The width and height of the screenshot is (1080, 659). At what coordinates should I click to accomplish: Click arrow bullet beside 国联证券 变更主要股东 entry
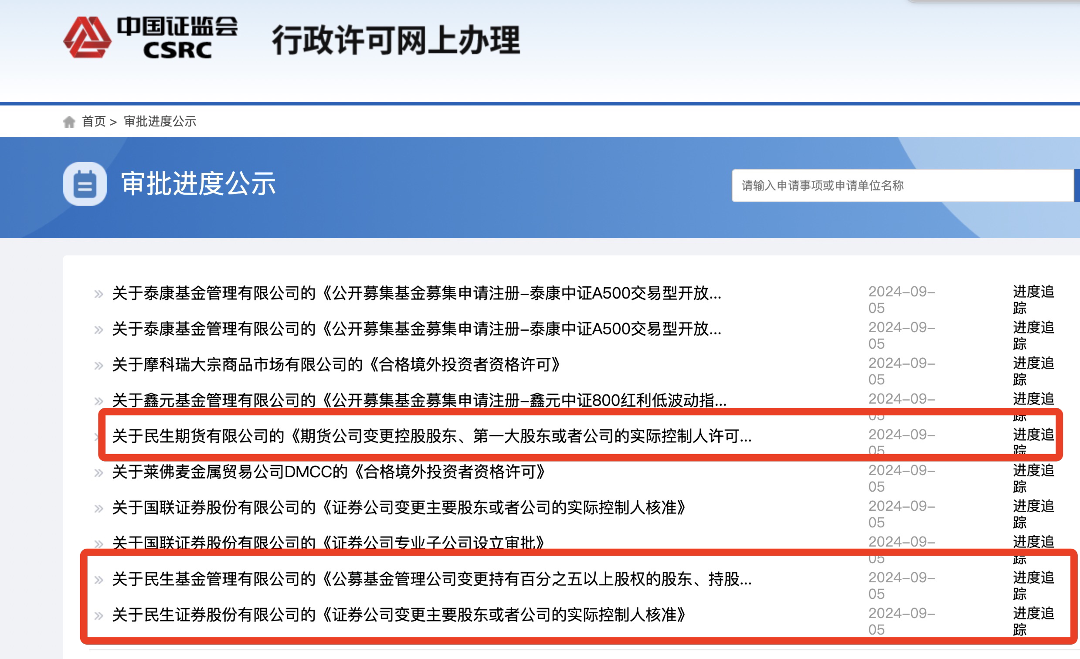(98, 508)
